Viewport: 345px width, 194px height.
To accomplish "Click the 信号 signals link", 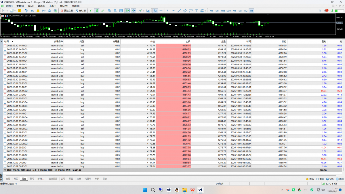I will [320, 179].
